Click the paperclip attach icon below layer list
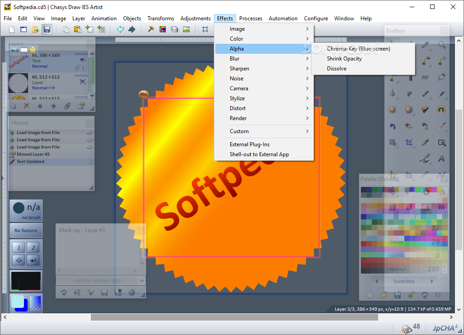The image size is (464, 335). pyautogui.click(x=67, y=106)
